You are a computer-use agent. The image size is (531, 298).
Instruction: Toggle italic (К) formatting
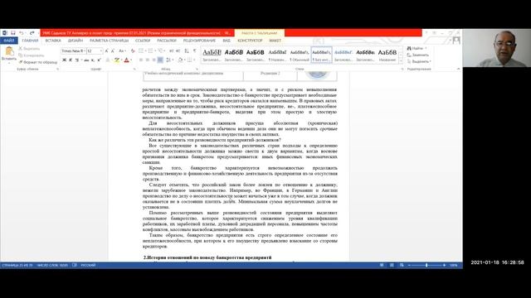(x=71, y=60)
